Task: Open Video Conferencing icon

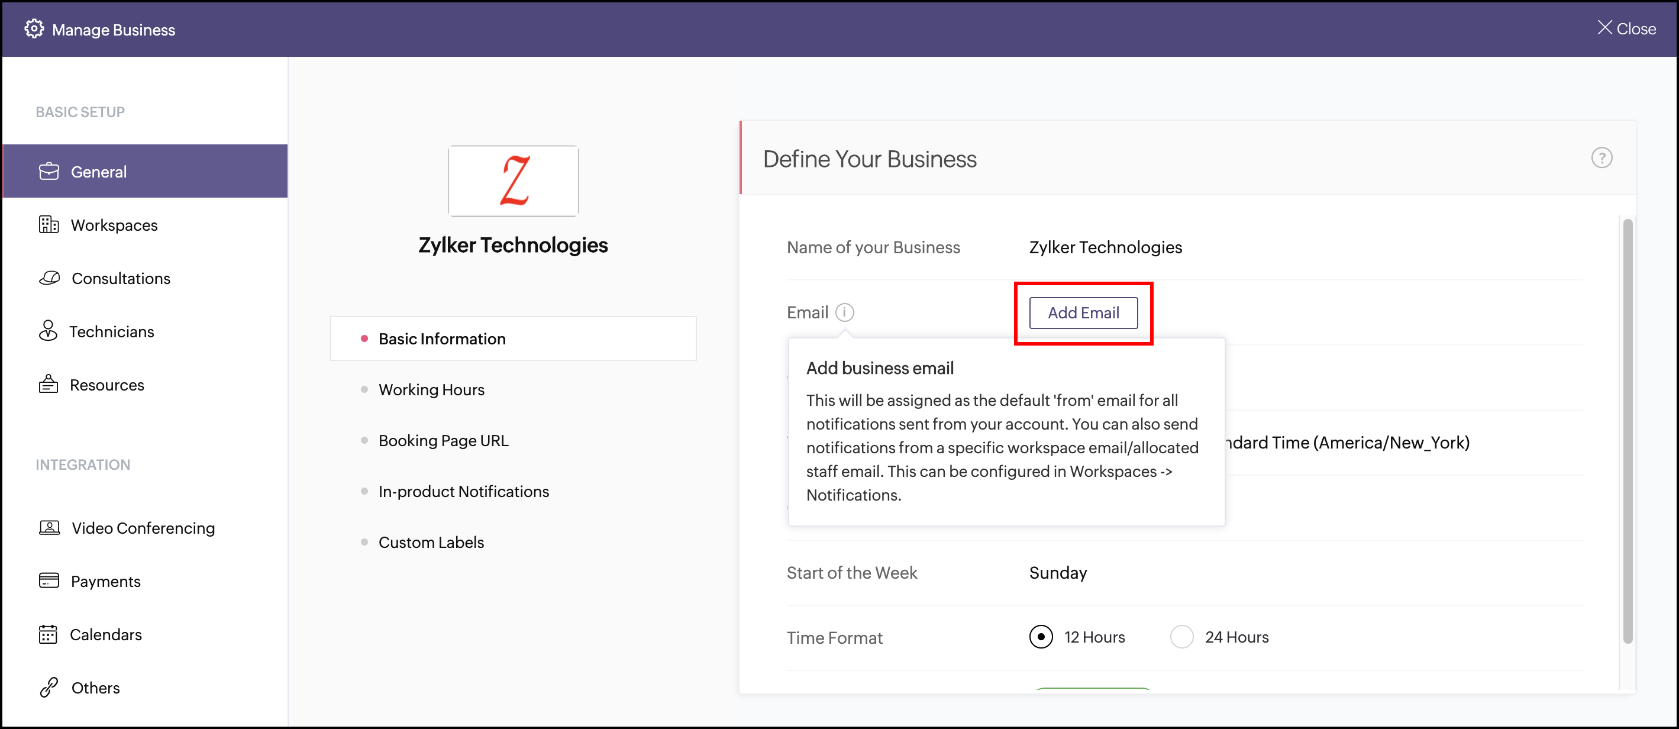Action: tap(50, 527)
